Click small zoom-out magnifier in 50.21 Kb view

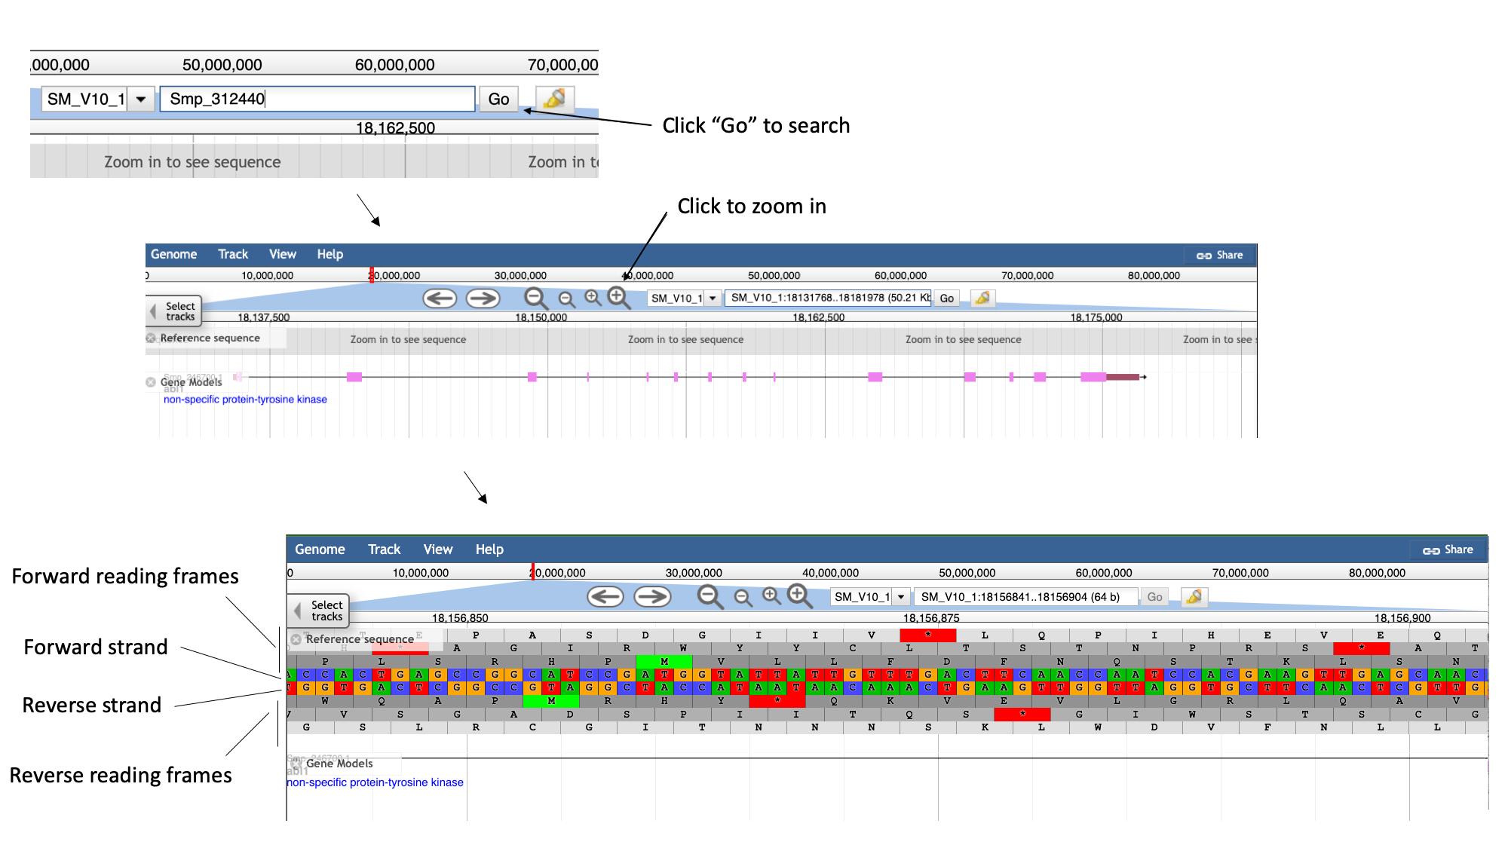[566, 299]
